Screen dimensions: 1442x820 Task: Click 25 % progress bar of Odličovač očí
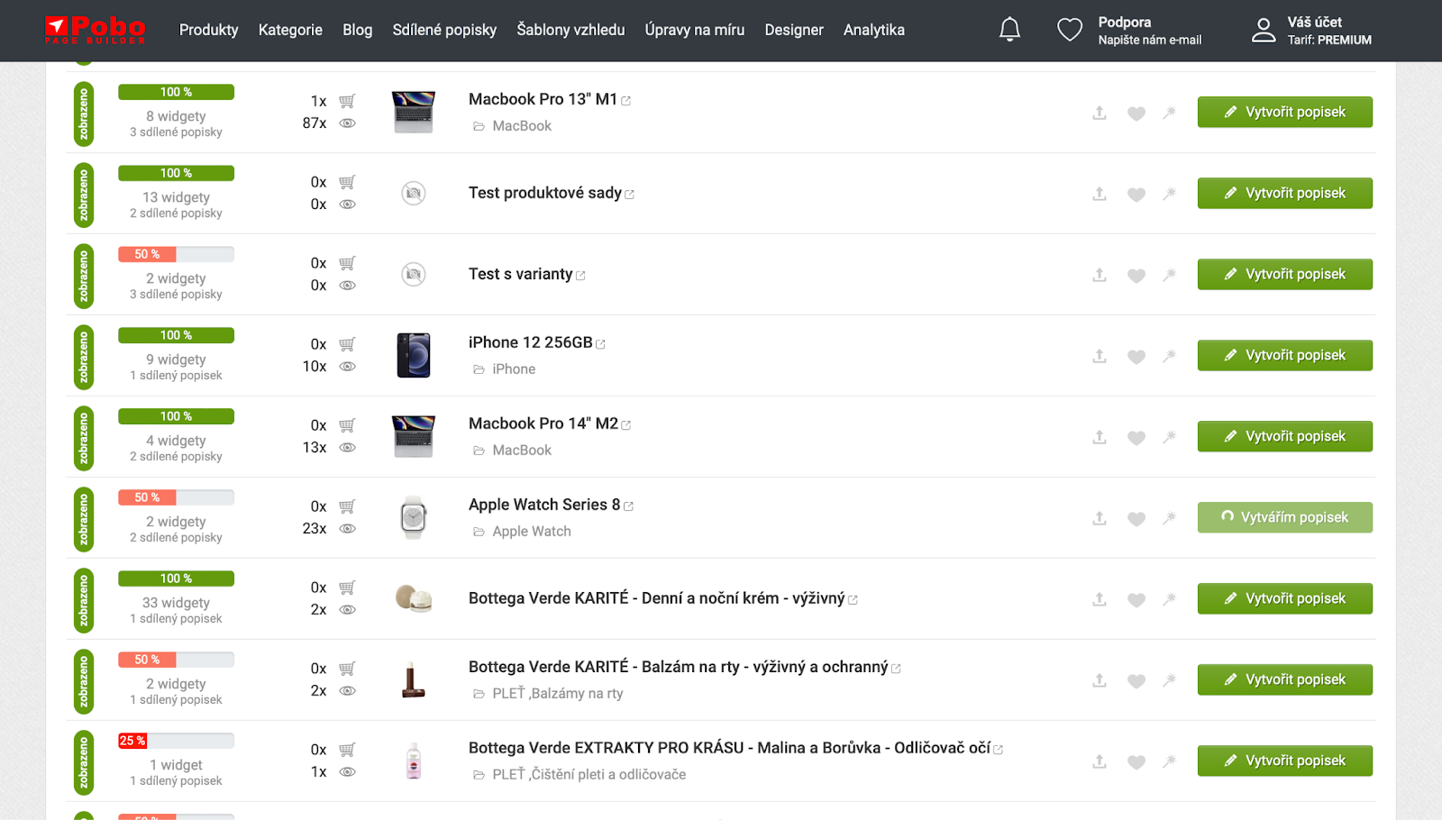[176, 741]
